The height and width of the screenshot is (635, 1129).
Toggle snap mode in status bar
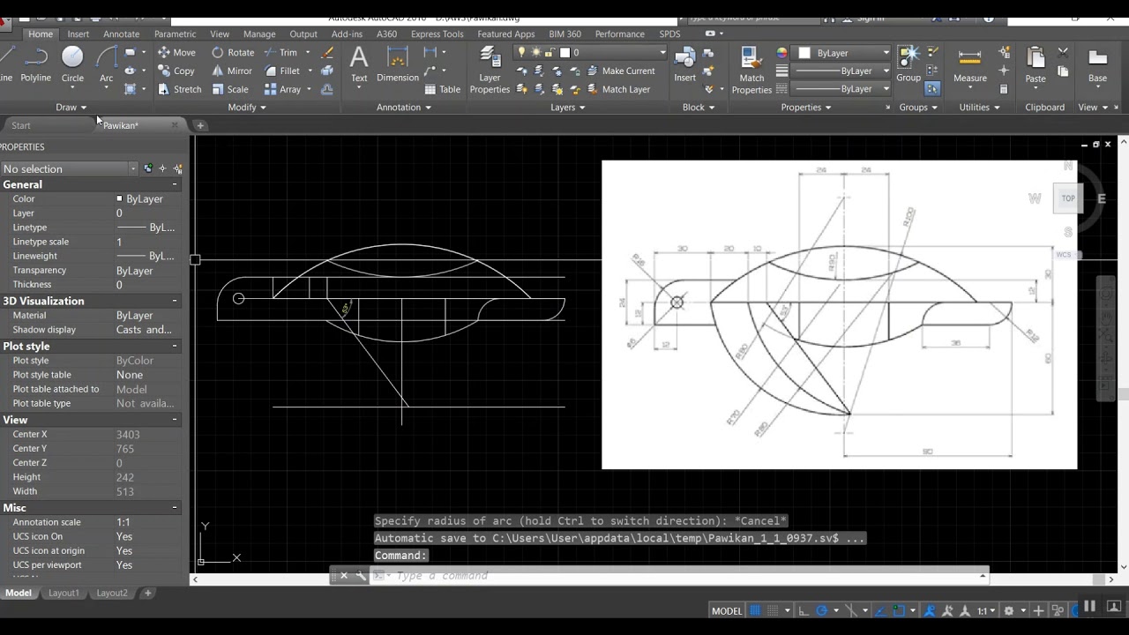[774, 610]
